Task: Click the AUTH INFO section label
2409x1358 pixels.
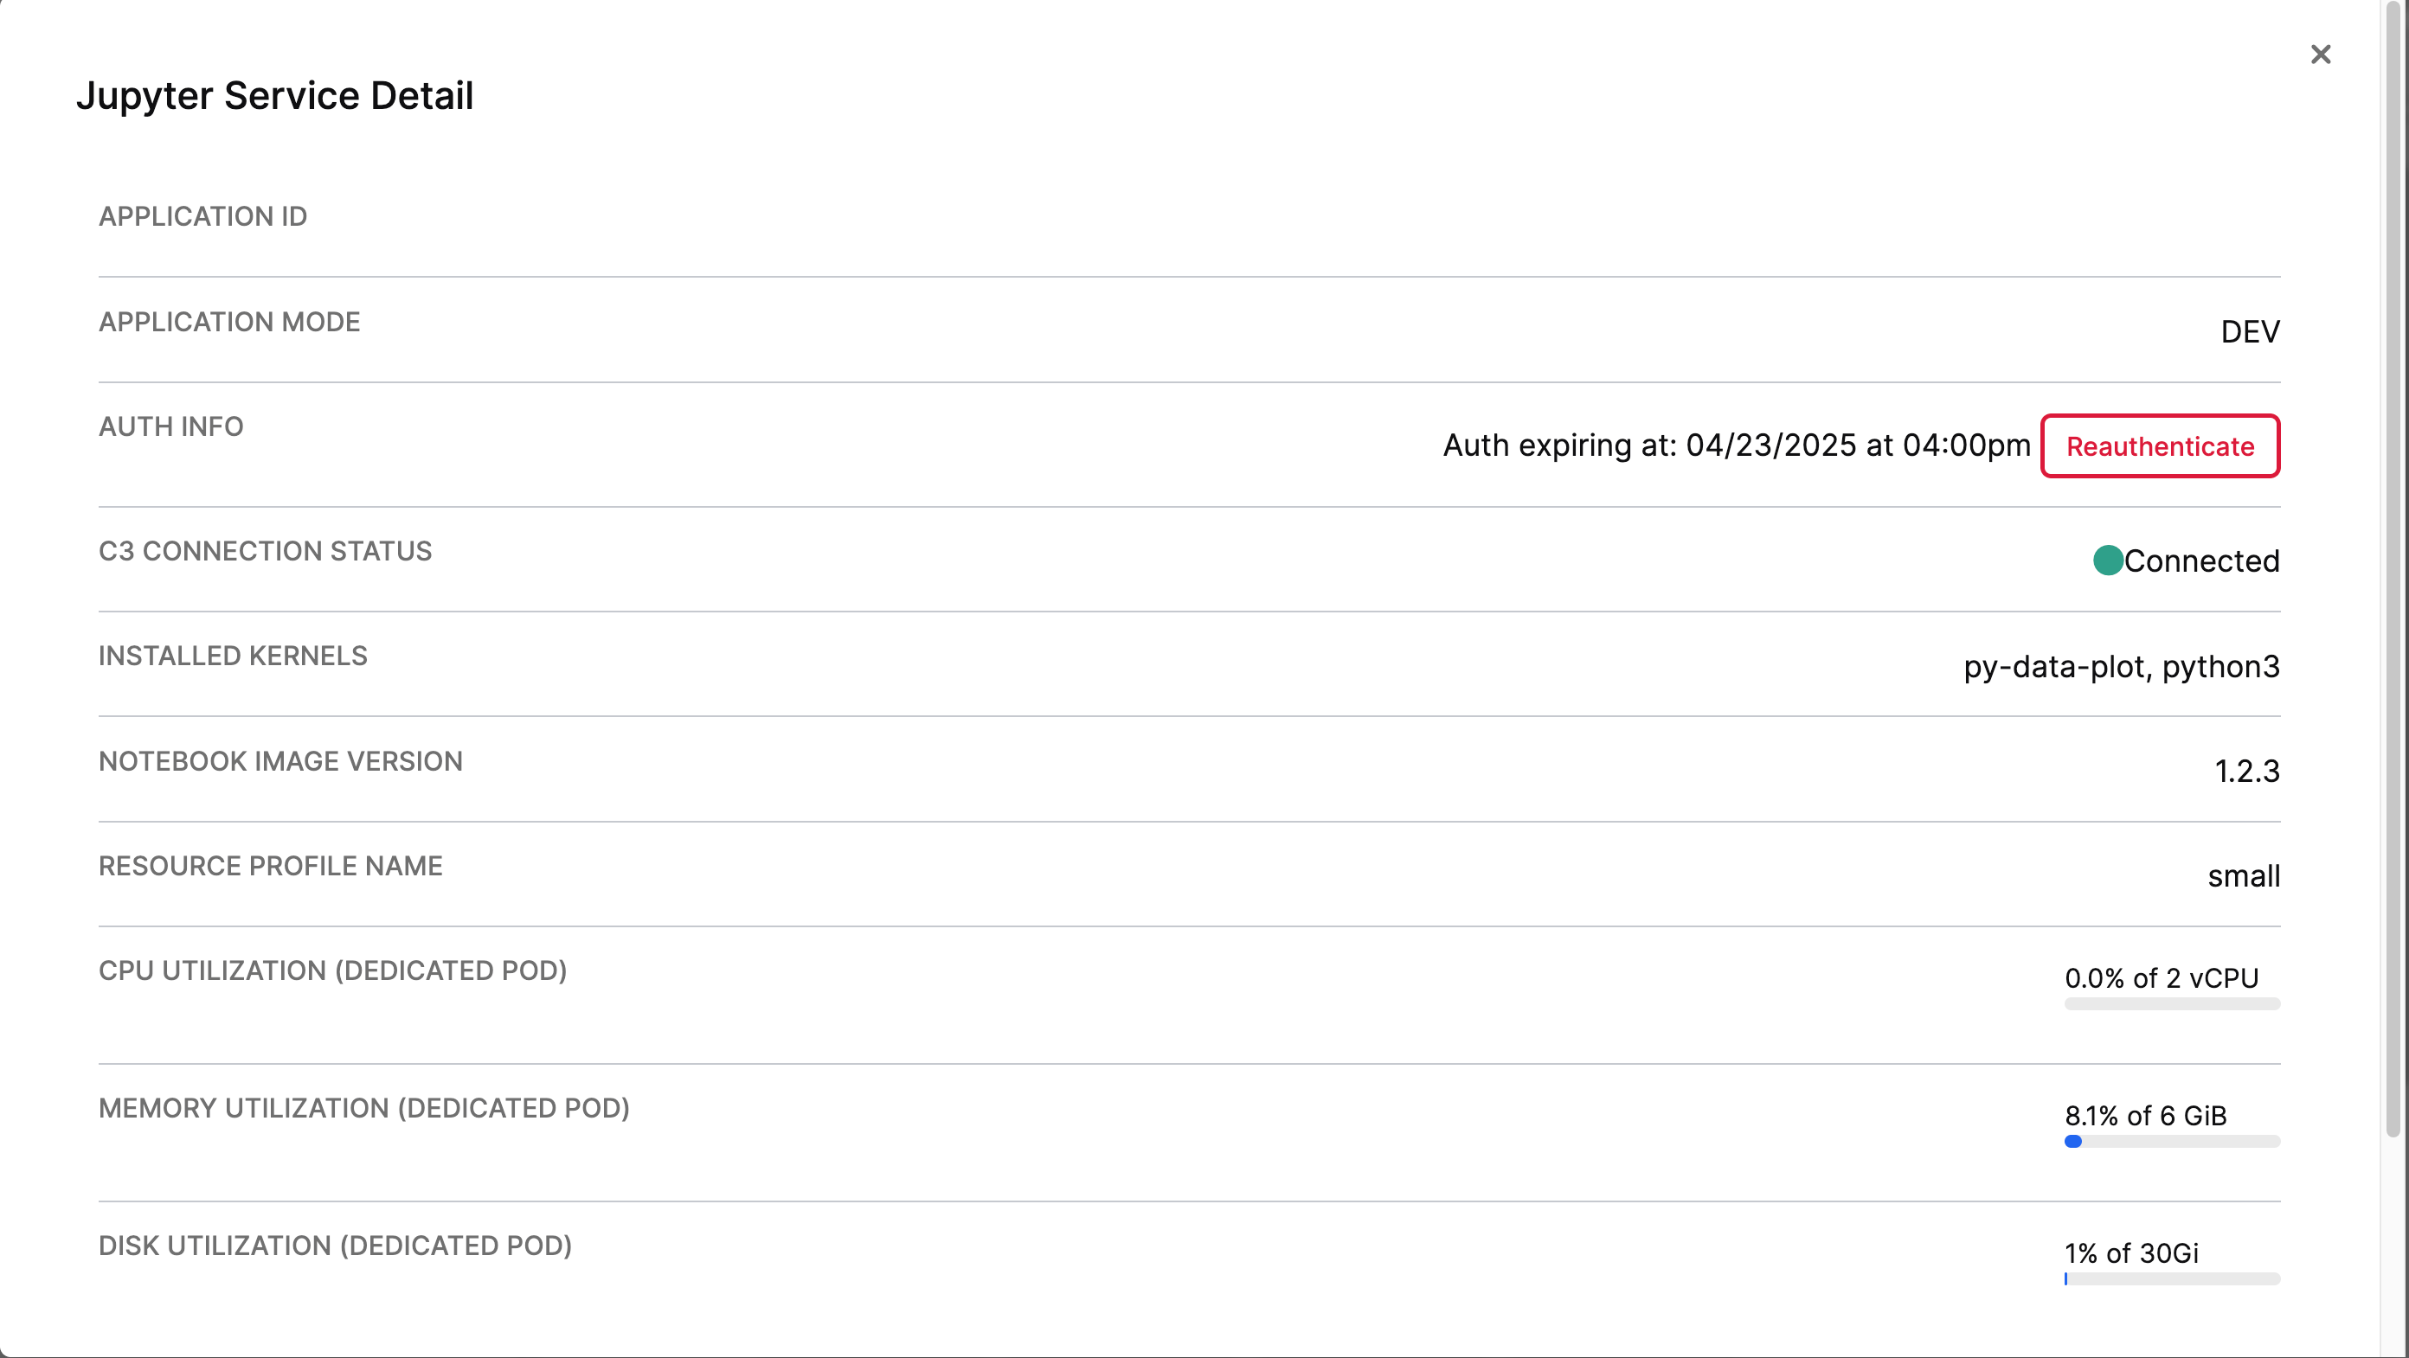Action: pos(171,426)
